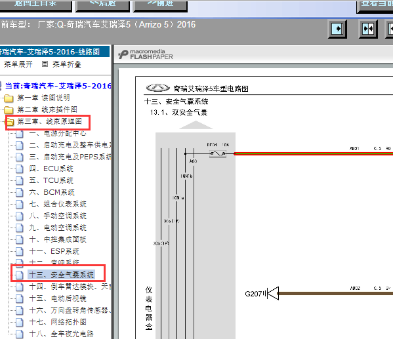Click the 仪表电器盒 label
This screenshot has width=393, height=339.
coord(149,308)
